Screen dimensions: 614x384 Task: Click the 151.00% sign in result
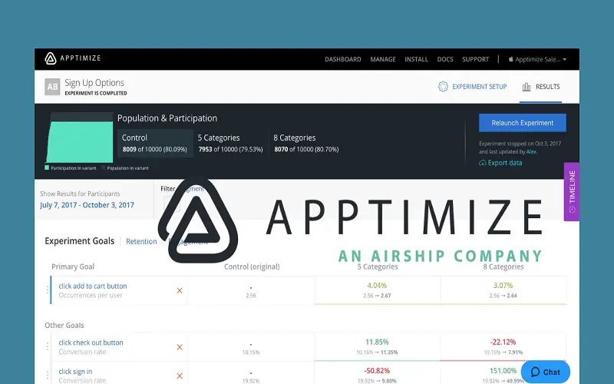tap(503, 371)
